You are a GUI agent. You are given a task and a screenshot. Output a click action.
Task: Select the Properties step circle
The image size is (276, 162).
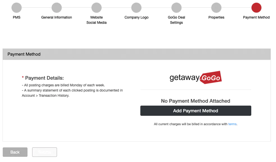tap(216, 8)
